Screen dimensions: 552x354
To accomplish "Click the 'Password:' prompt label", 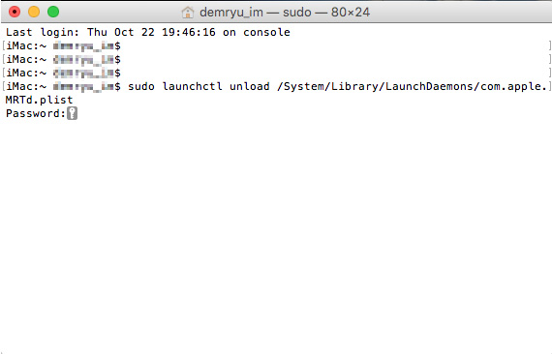I will coord(36,113).
